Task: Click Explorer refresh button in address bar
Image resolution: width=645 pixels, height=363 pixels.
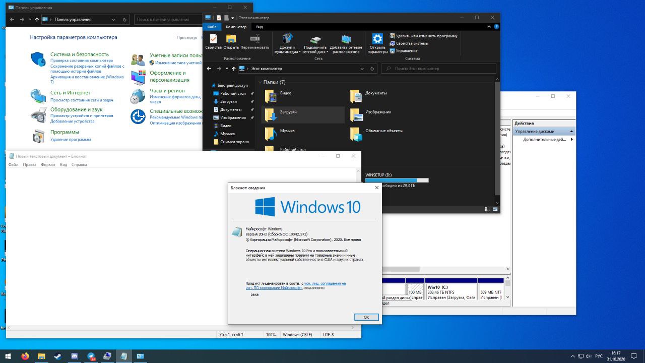Action: point(372,69)
